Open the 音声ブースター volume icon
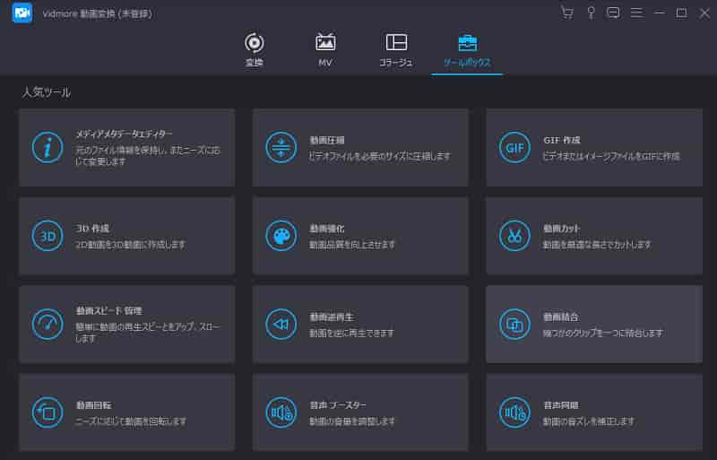The width and height of the screenshot is (717, 460). click(281, 412)
